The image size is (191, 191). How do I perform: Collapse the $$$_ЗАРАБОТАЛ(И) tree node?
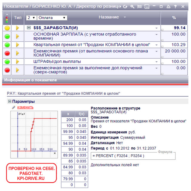[x=29, y=28]
